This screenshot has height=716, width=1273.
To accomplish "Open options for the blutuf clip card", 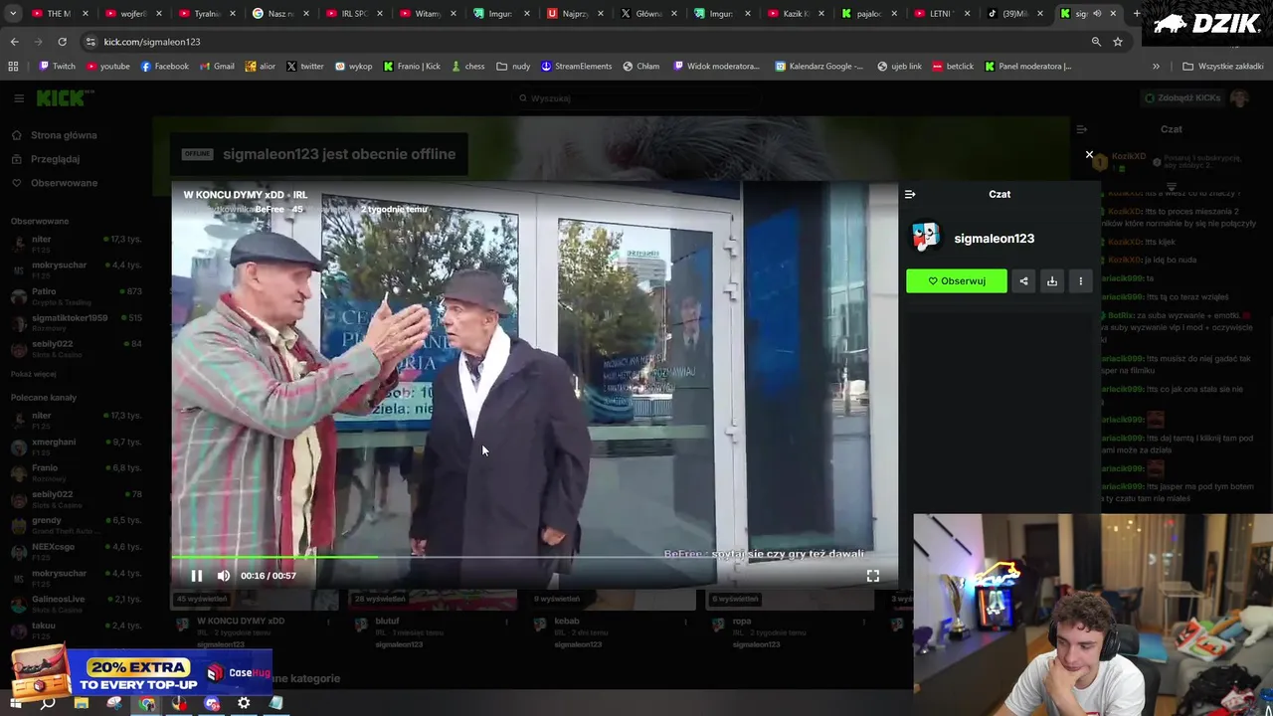I will coord(507,623).
